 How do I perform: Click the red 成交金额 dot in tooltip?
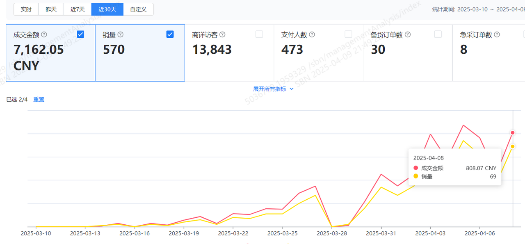tap(415, 168)
